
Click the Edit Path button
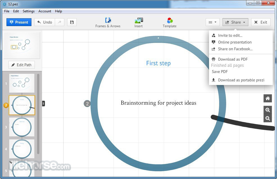(x=21, y=65)
